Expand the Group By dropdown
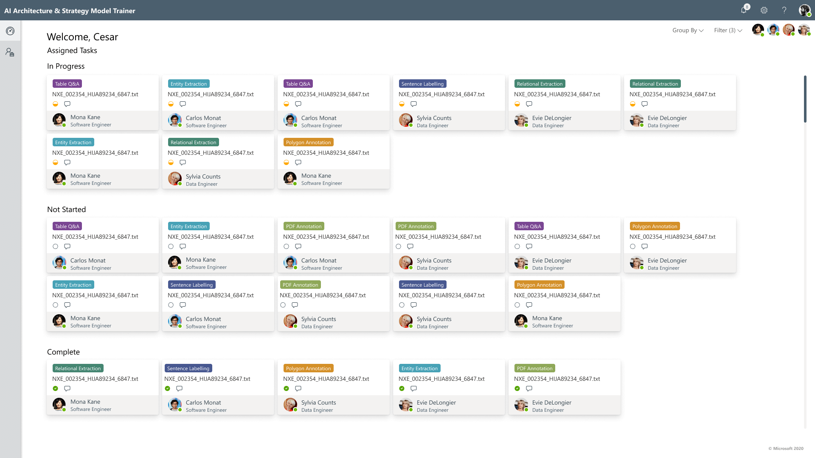 coord(688,30)
